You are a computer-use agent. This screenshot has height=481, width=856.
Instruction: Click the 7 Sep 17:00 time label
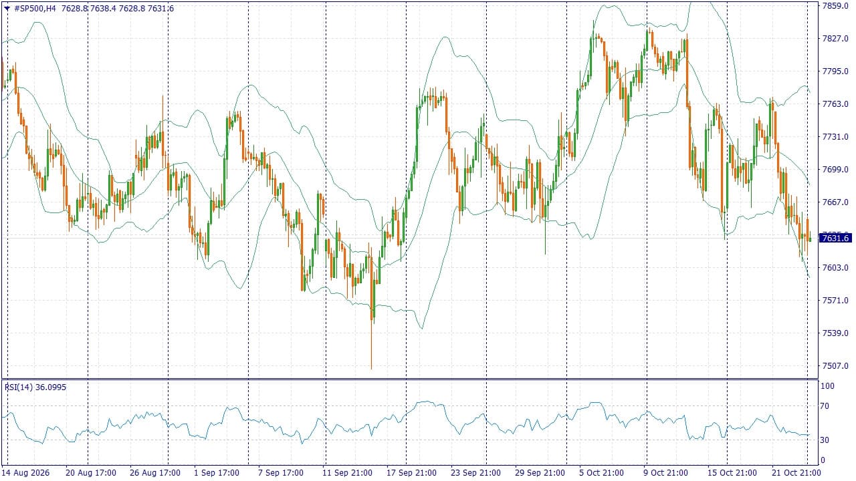pos(281,472)
